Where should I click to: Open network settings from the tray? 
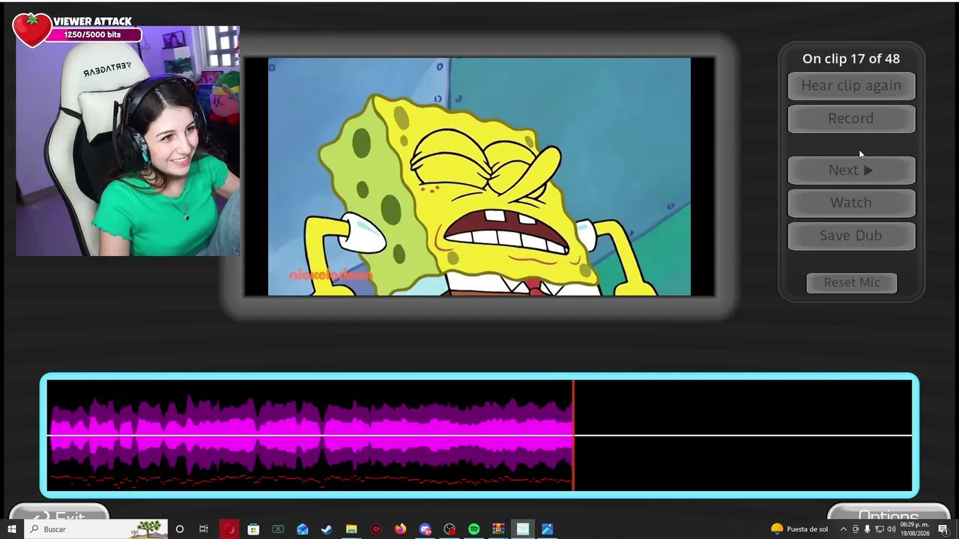pos(880,529)
